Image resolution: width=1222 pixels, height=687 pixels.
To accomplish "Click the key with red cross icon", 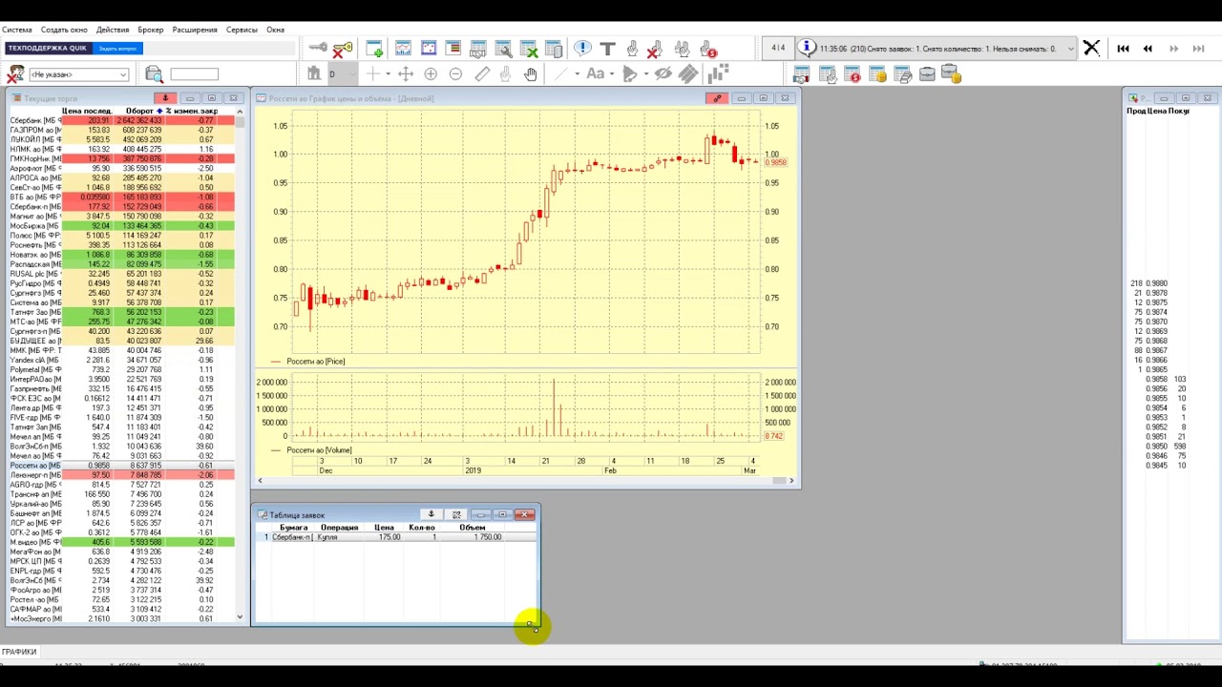I will pyautogui.click(x=343, y=49).
